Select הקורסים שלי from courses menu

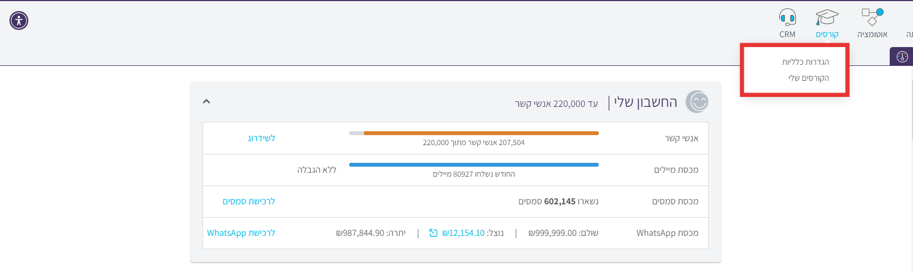click(809, 78)
